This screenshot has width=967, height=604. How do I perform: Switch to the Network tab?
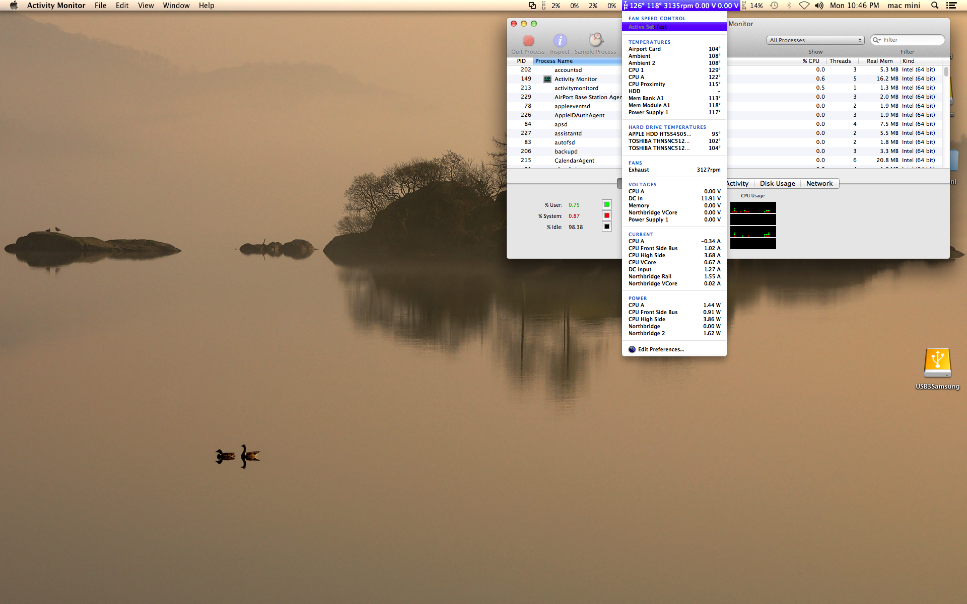point(819,184)
